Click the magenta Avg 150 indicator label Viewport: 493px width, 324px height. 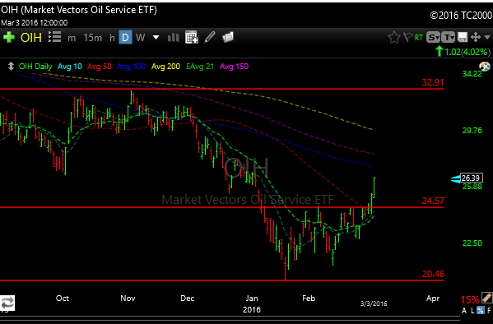pyautogui.click(x=235, y=67)
